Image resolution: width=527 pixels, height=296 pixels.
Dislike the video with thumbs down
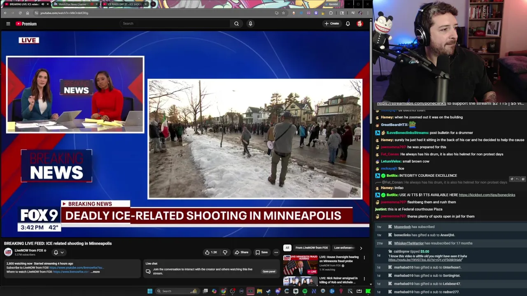[225, 252]
